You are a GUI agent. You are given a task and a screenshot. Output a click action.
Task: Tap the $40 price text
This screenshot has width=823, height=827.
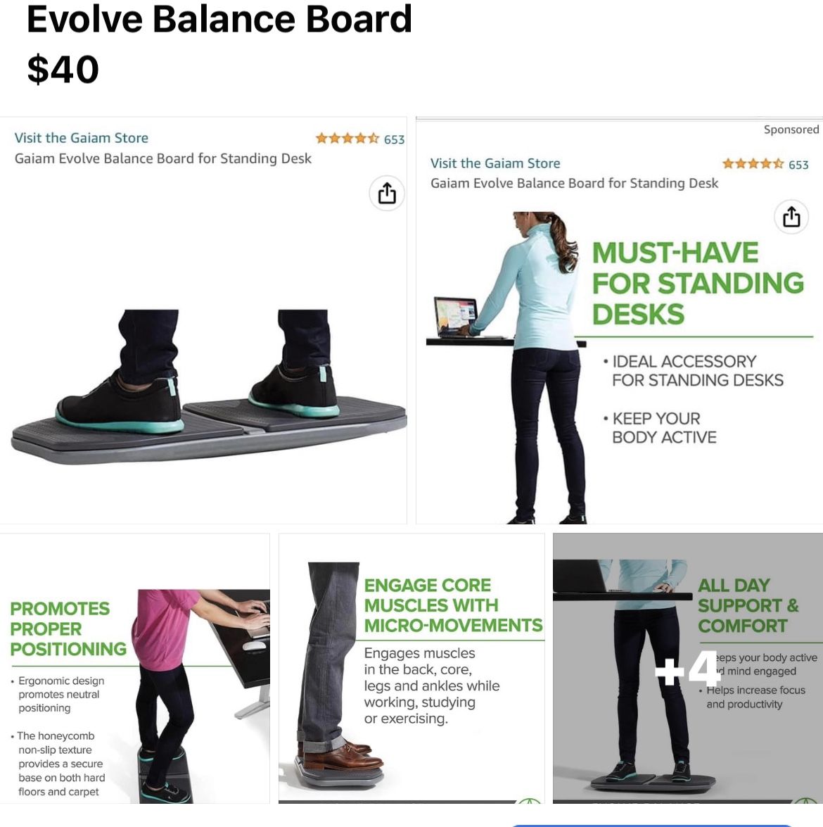click(63, 69)
